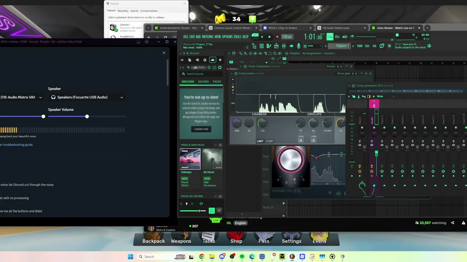This screenshot has width=467, height=262.
Task: Click the stream share icon beside watching count
Action: (452, 223)
